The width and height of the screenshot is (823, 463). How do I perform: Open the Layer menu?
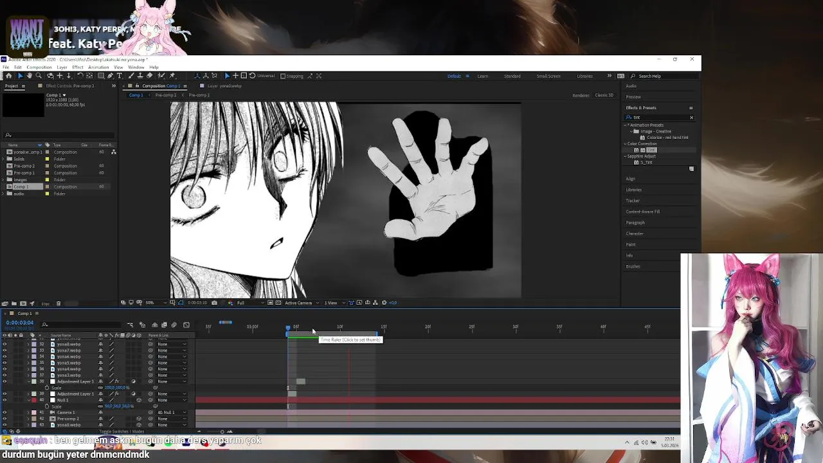pyautogui.click(x=62, y=68)
